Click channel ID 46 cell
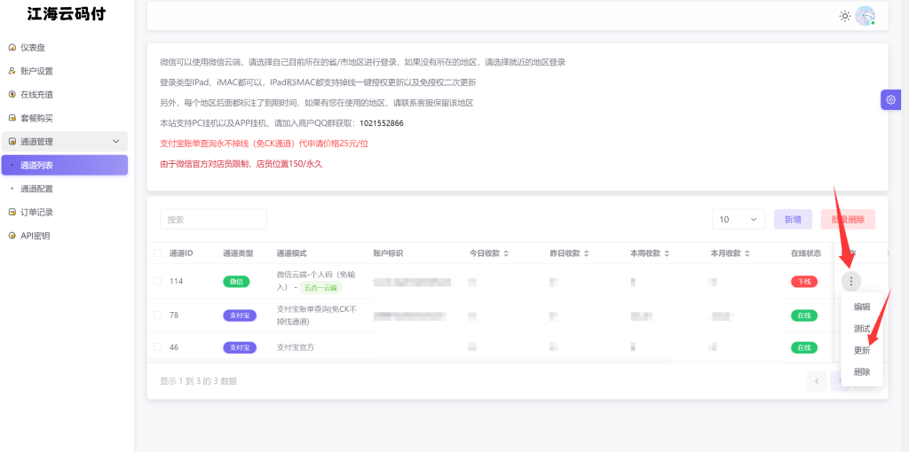This screenshot has width=909, height=452. point(174,347)
